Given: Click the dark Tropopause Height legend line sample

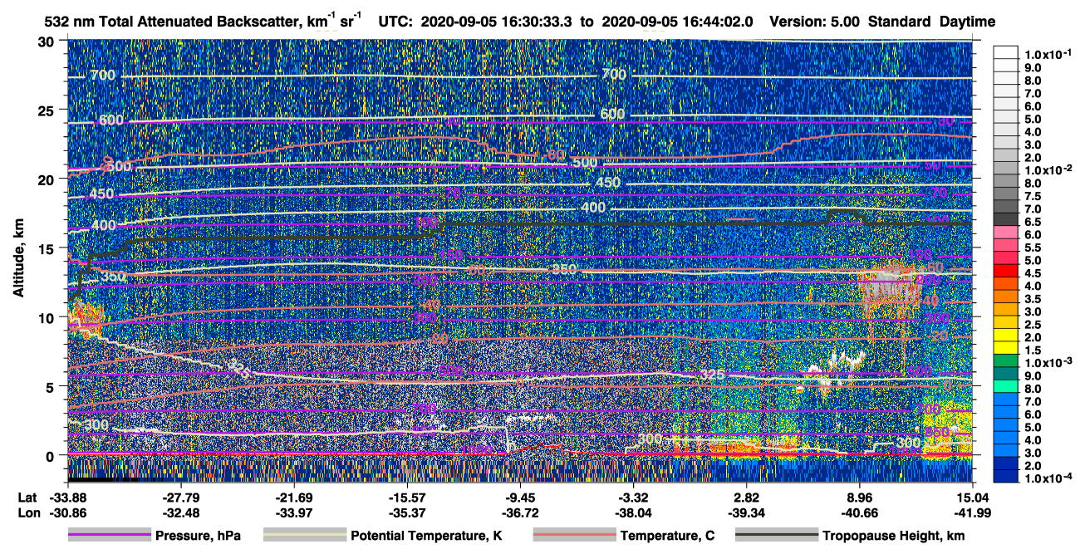Looking at the screenshot, I should [775, 536].
